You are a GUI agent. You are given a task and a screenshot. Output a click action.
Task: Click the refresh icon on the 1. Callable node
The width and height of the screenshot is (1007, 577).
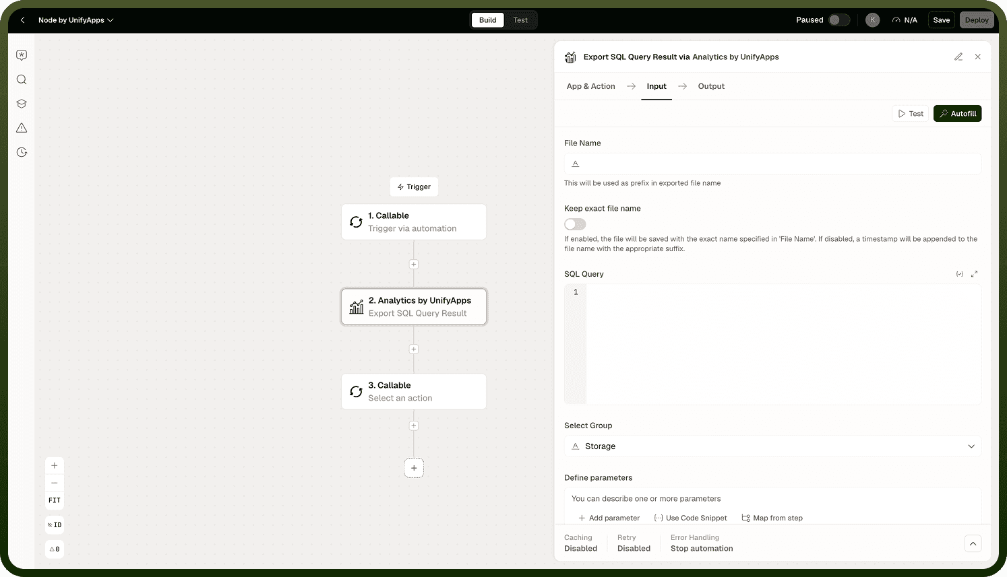356,222
